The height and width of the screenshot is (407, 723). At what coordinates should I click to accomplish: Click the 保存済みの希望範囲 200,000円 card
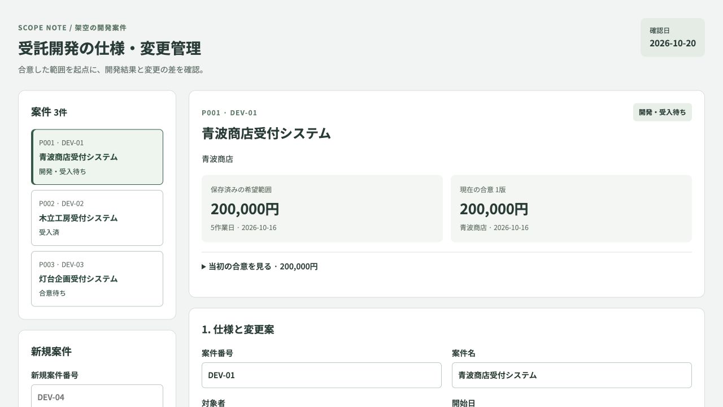(322, 209)
